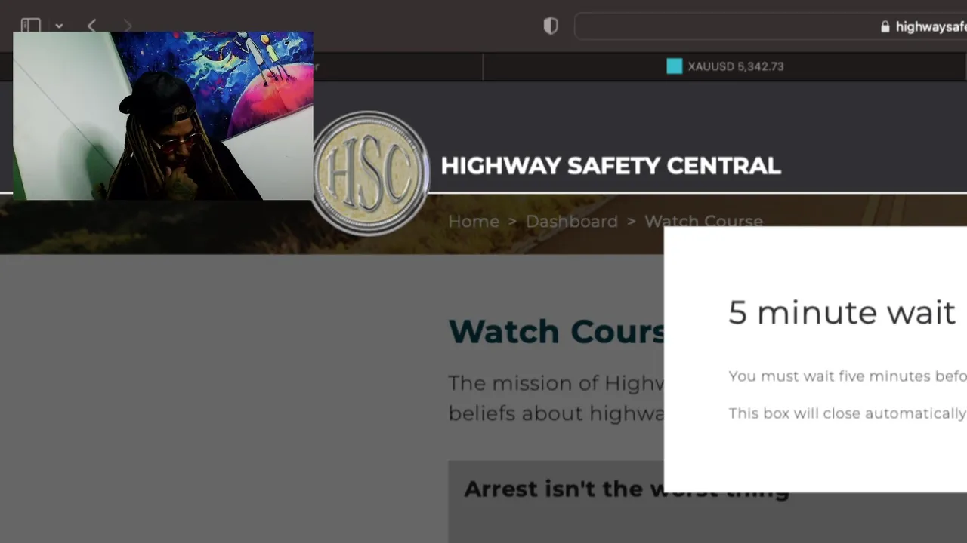Open the sidebar tab group dropdown chevron
The height and width of the screenshot is (543, 967).
coord(59,26)
